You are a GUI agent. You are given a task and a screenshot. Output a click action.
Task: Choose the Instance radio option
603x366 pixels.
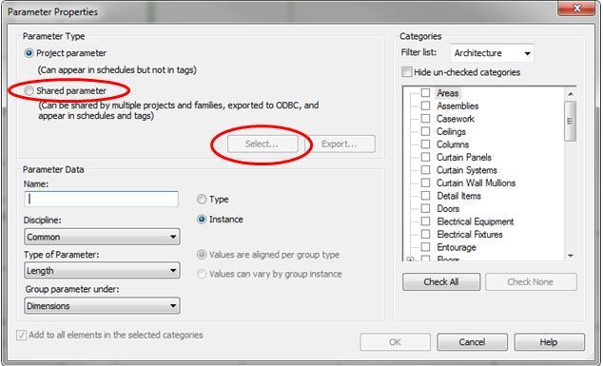(x=202, y=220)
